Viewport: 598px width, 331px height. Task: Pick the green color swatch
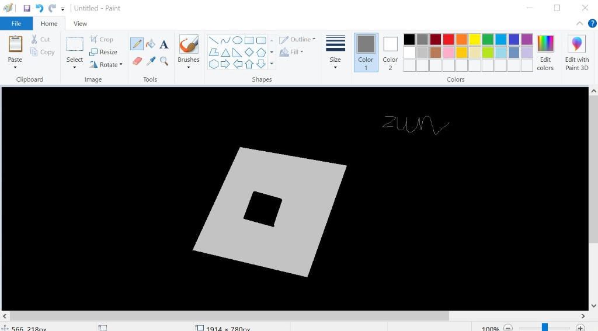pos(488,39)
